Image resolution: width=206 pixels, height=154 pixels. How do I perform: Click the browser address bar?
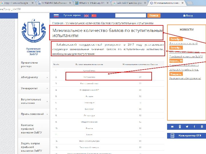click(x=103, y=9)
